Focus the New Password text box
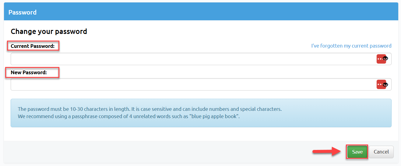Viewport: 401px width, 166px height. 192,85
